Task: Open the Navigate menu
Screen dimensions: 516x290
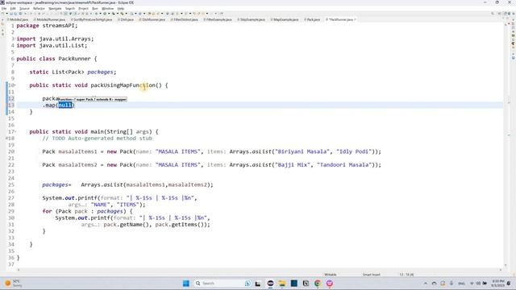Action: tap(55, 9)
